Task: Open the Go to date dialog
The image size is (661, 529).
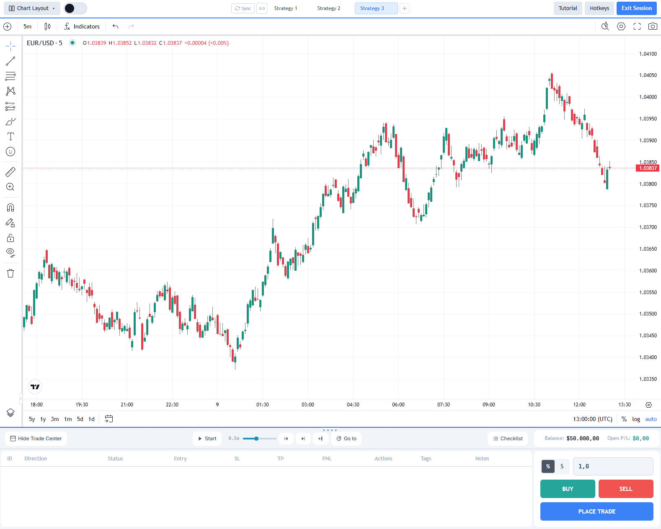Action: [x=346, y=439]
